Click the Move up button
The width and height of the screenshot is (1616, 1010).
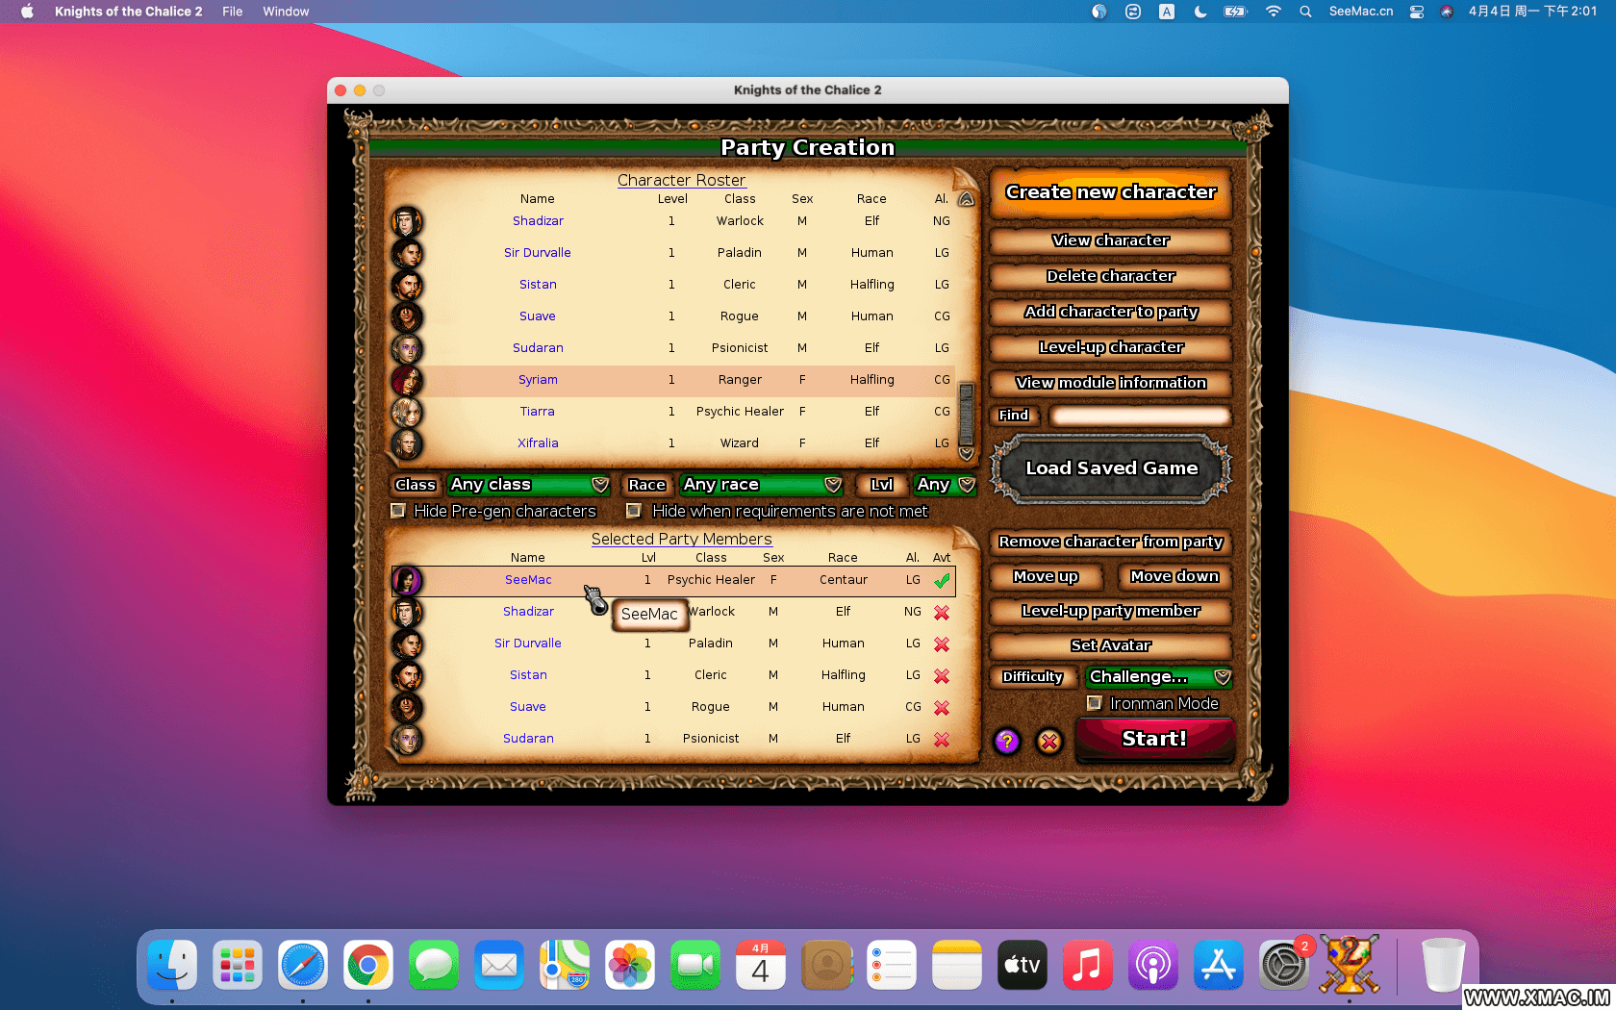(x=1046, y=576)
